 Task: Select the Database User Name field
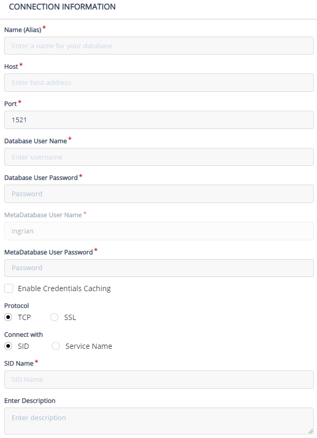coord(158,157)
